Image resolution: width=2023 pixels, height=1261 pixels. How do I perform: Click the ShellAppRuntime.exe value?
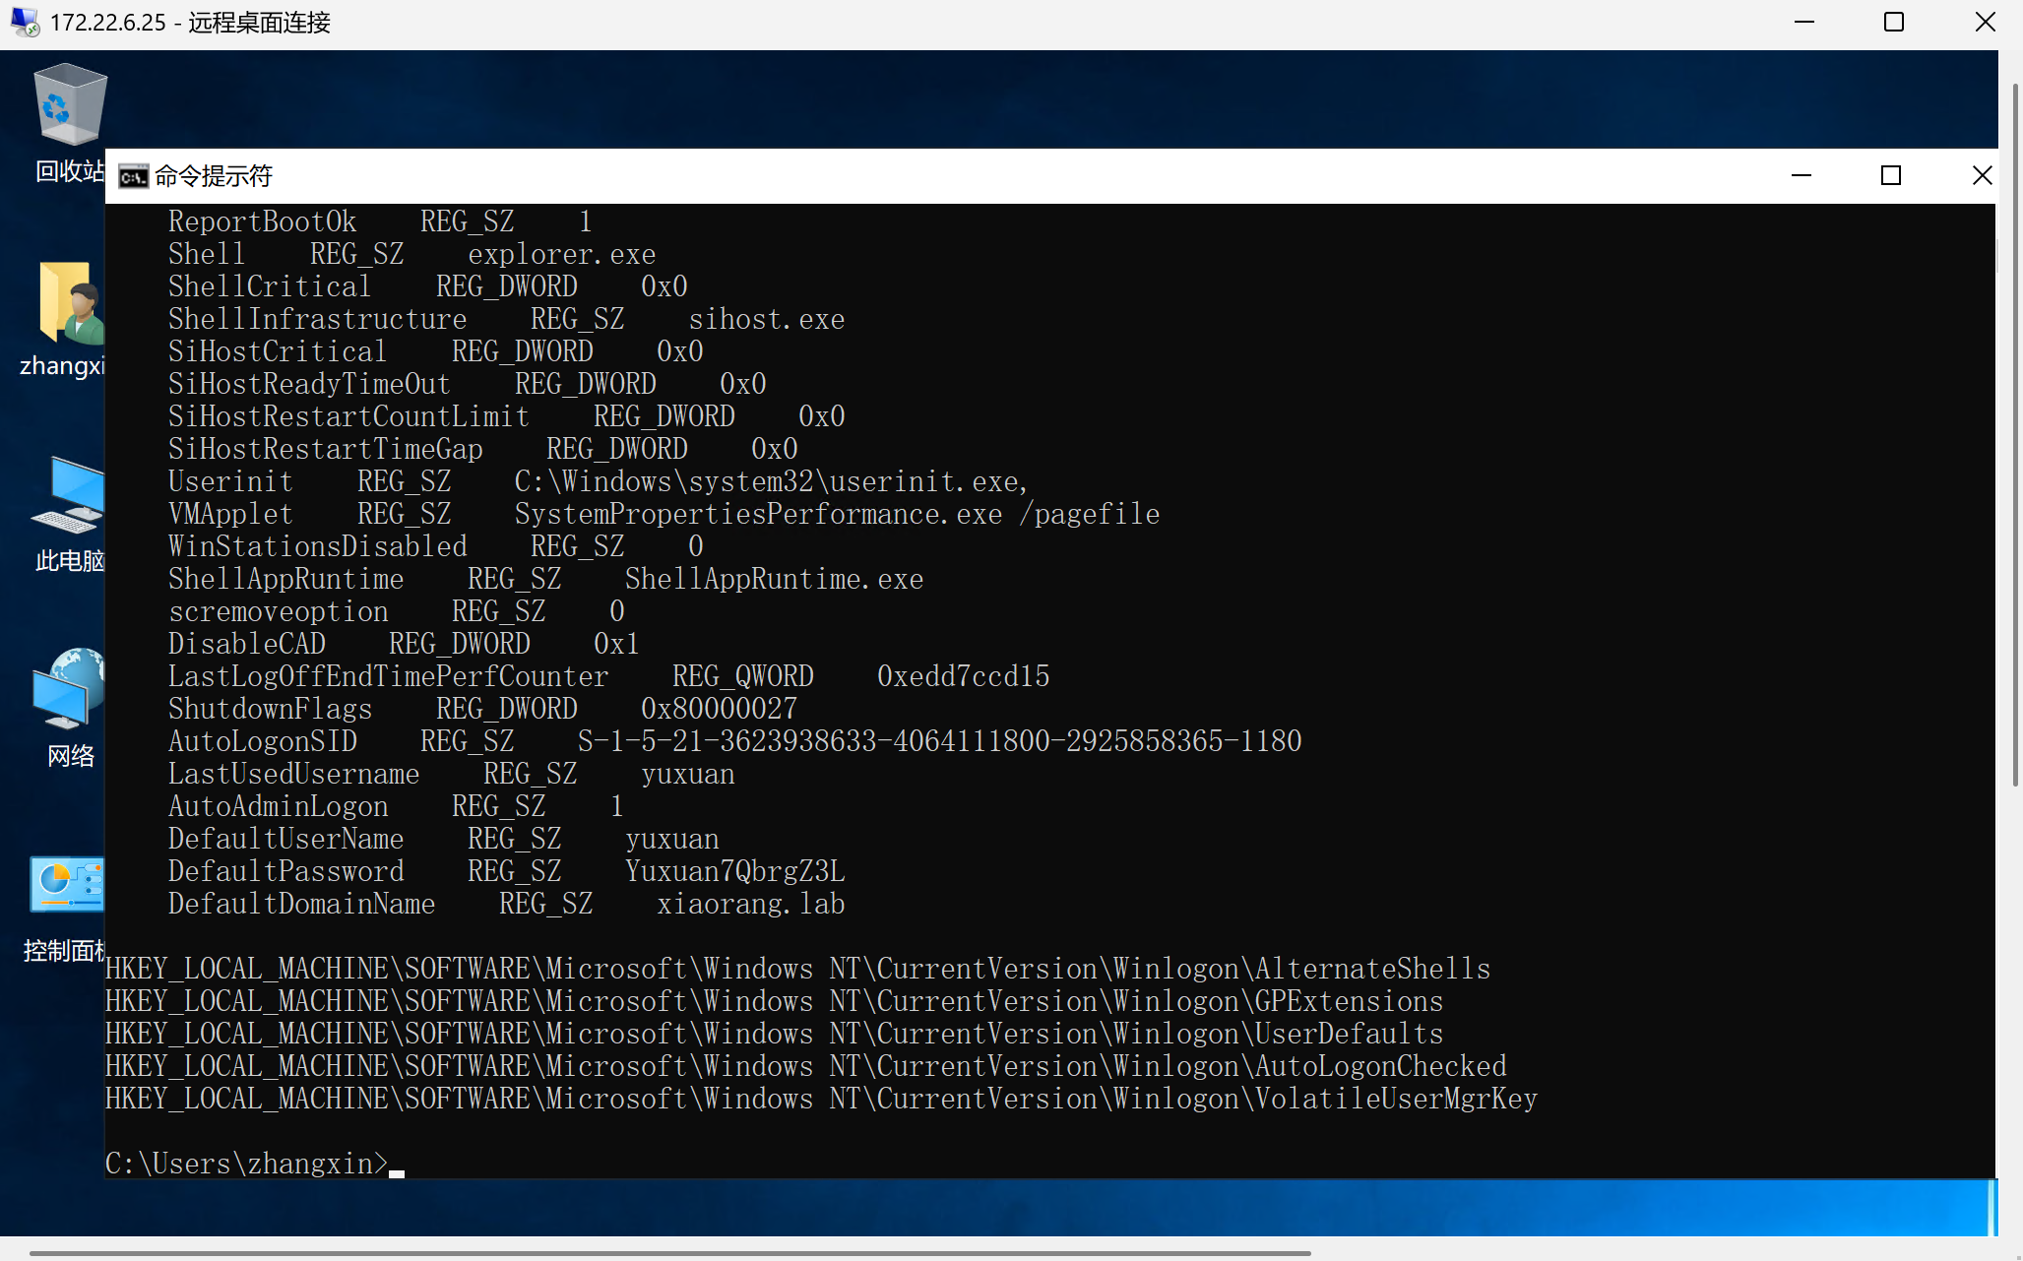pos(774,579)
